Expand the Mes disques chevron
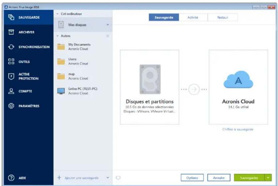Image resolution: width=278 pixels, height=186 pixels. [x=108, y=25]
